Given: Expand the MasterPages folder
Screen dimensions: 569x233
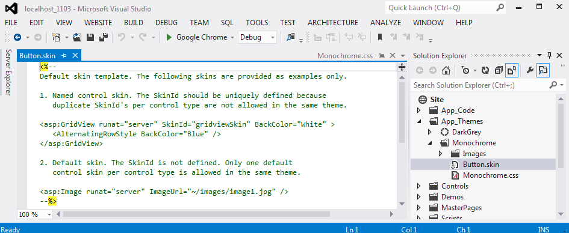Looking at the screenshot, I should pos(418,208).
